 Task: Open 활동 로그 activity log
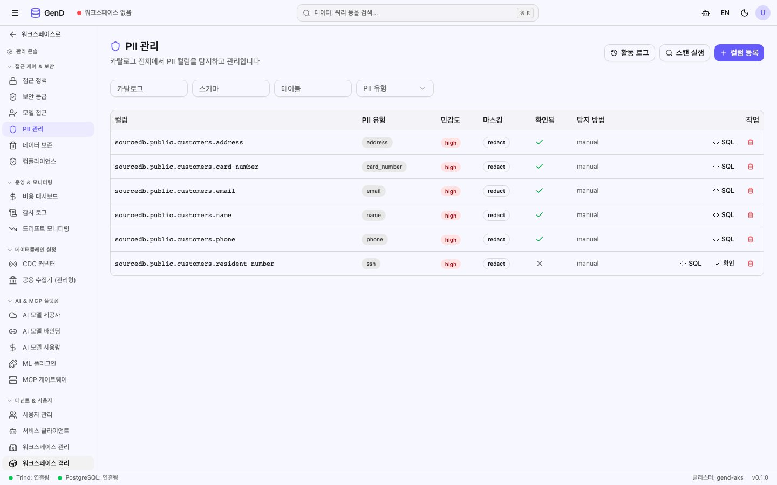click(630, 53)
